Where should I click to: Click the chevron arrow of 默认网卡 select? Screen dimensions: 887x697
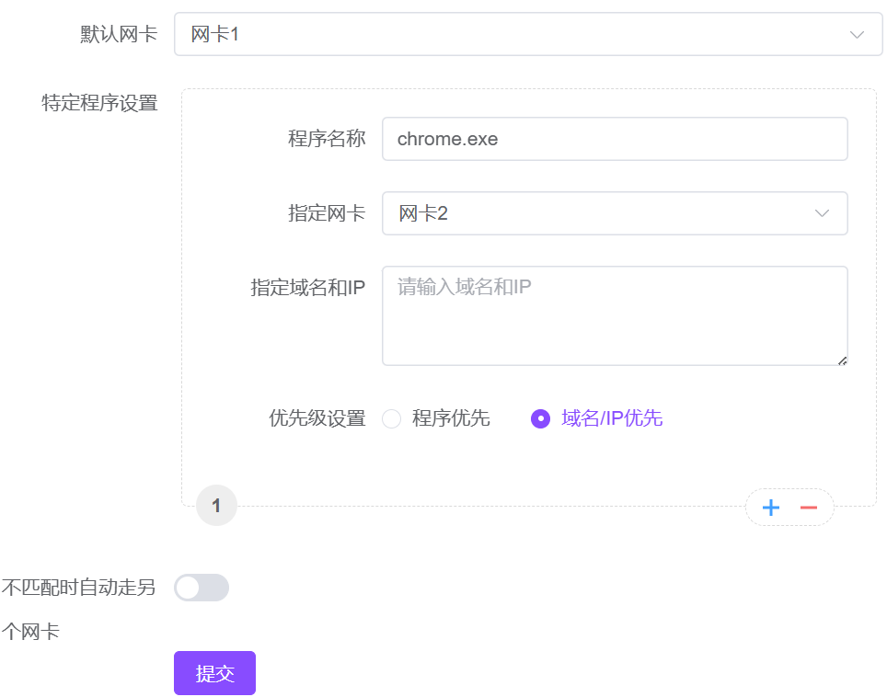tap(857, 35)
